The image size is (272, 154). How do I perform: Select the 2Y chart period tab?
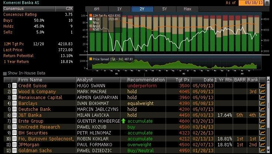tap(142, 9)
